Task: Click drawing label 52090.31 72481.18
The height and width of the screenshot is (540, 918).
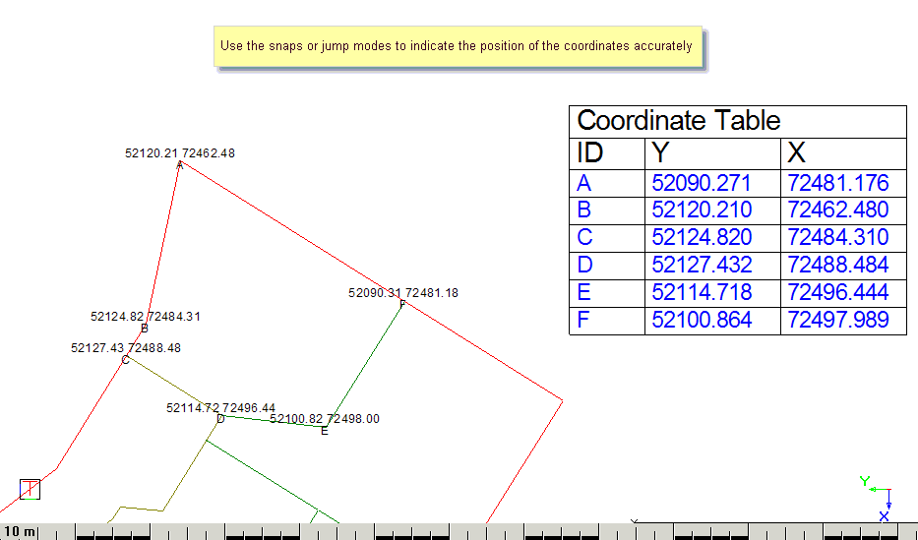Action: click(403, 293)
